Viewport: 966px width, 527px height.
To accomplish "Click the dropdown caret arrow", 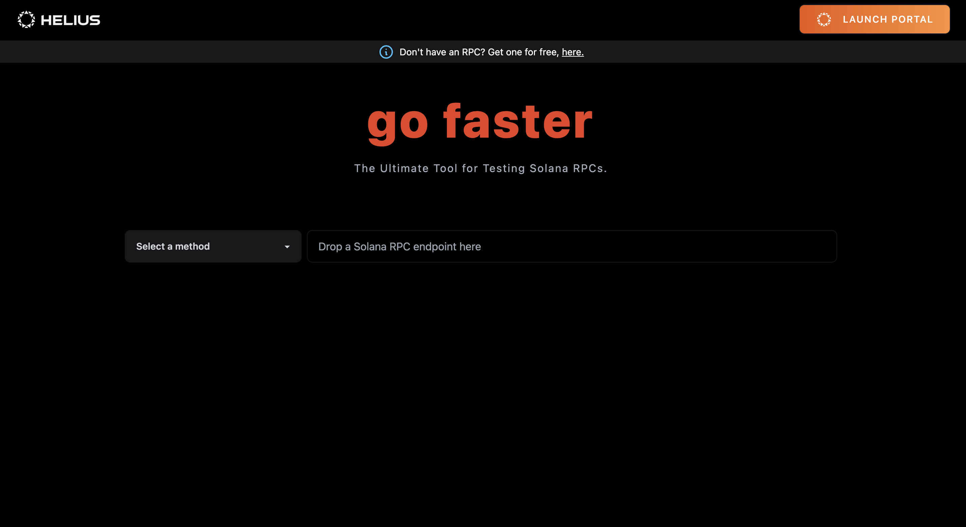I will 287,247.
